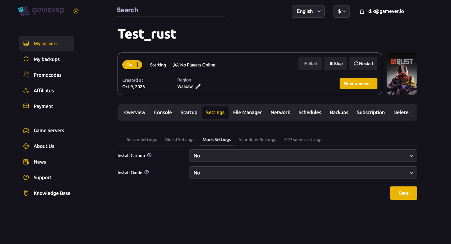Image resolution: width=451 pixels, height=244 pixels.
Task: Toggle the server On switch
Action: [132, 65]
